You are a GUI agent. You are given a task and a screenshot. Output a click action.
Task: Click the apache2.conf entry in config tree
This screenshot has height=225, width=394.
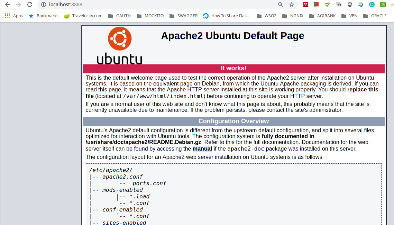[122, 177]
